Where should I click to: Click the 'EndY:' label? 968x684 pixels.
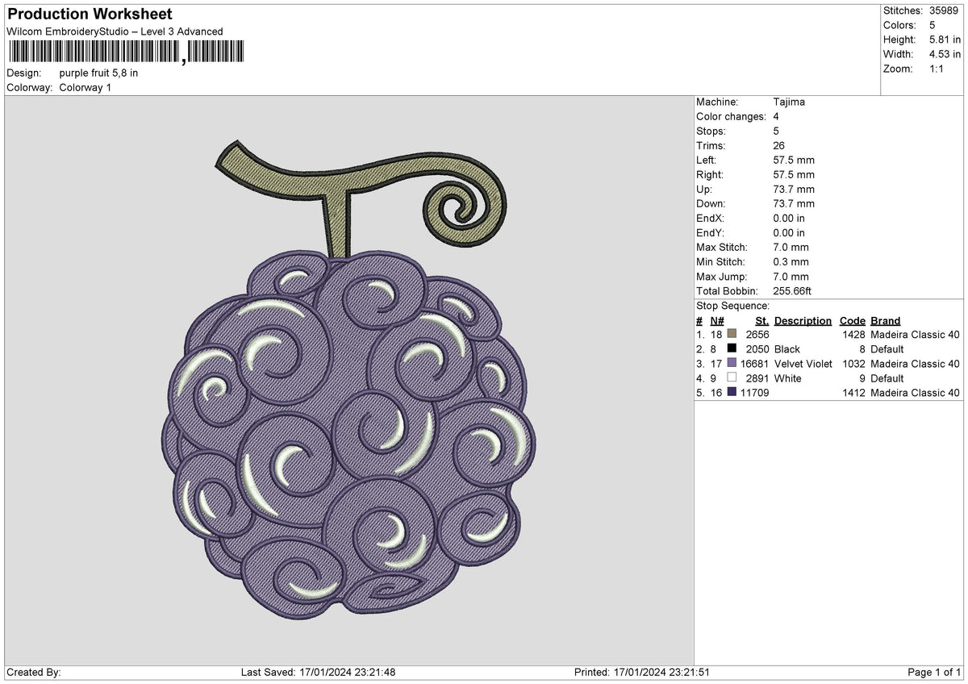coord(711,233)
